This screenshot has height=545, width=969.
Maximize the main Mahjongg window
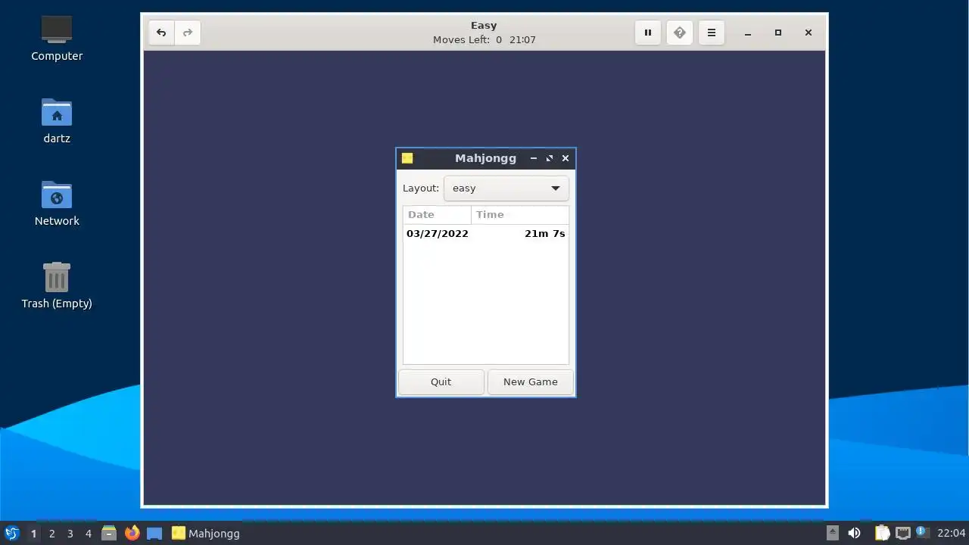778,33
